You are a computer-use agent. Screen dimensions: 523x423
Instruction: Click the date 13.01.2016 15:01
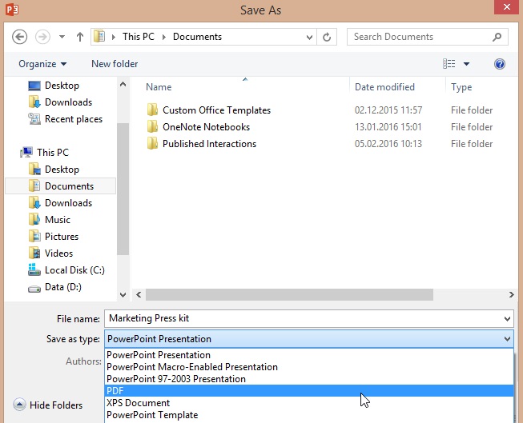388,127
